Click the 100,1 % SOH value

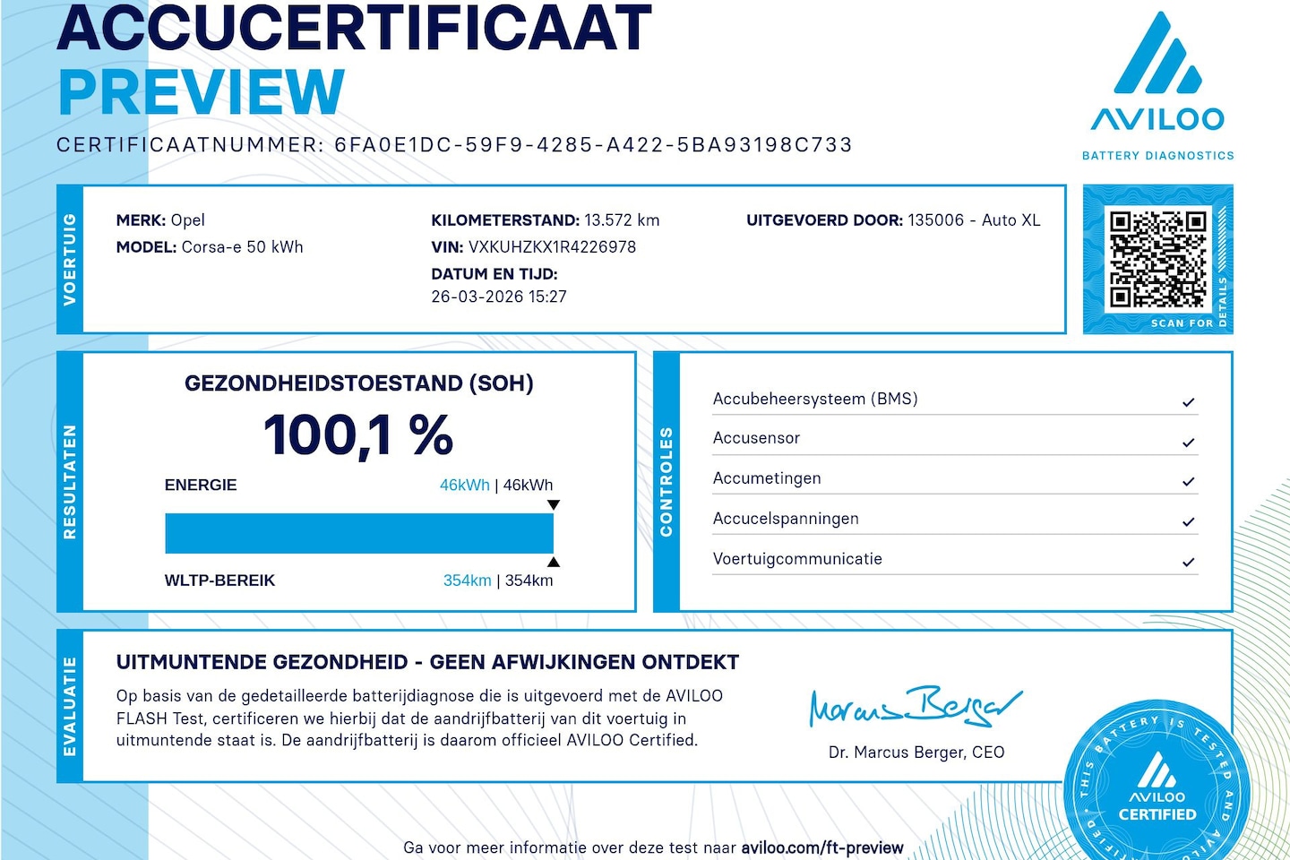tap(358, 435)
